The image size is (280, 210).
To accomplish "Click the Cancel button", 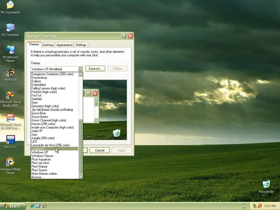I will point(100,150).
